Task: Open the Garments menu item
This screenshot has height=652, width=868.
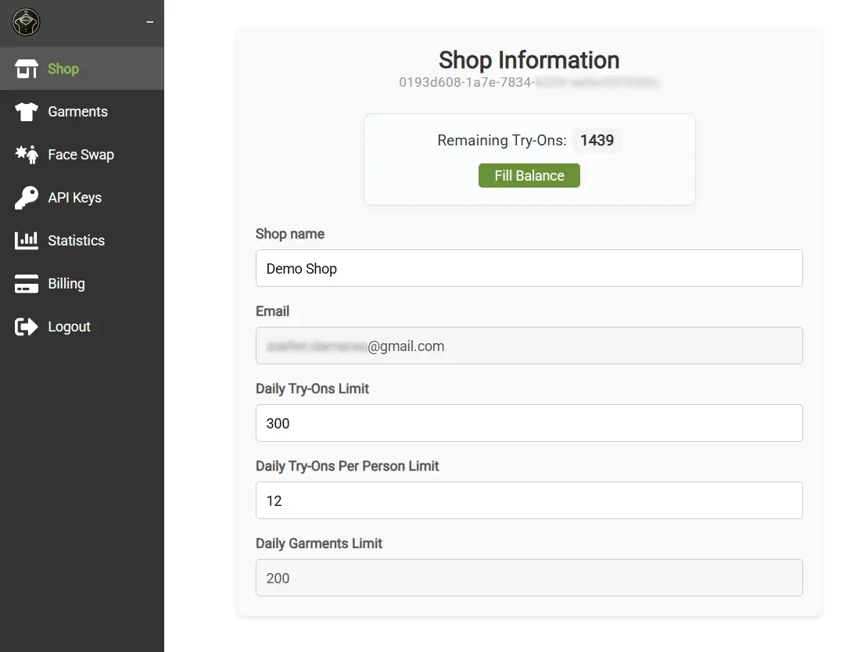Action: coord(77,112)
